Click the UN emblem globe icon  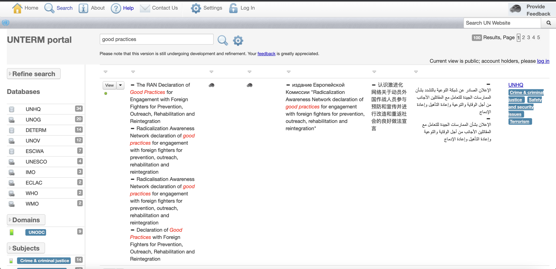[5, 23]
